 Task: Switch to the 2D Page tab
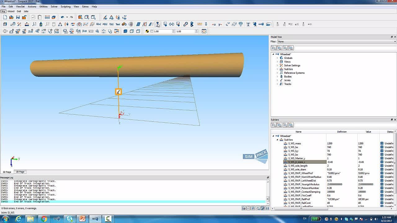point(20,172)
